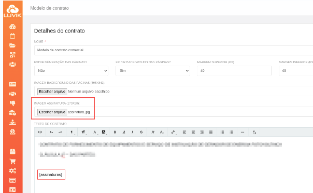This screenshot has height=193, width=313.
Task: Center align the contract text
Action: pos(193,132)
